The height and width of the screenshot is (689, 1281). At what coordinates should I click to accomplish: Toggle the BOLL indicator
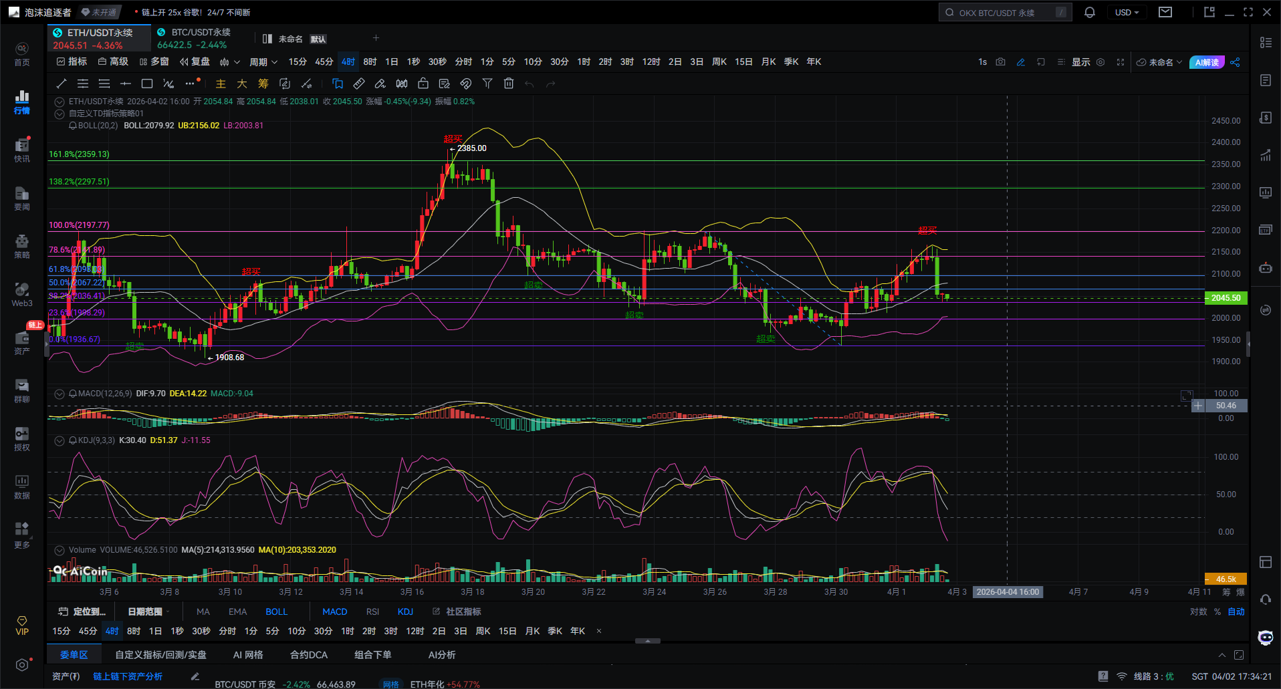pos(276,611)
